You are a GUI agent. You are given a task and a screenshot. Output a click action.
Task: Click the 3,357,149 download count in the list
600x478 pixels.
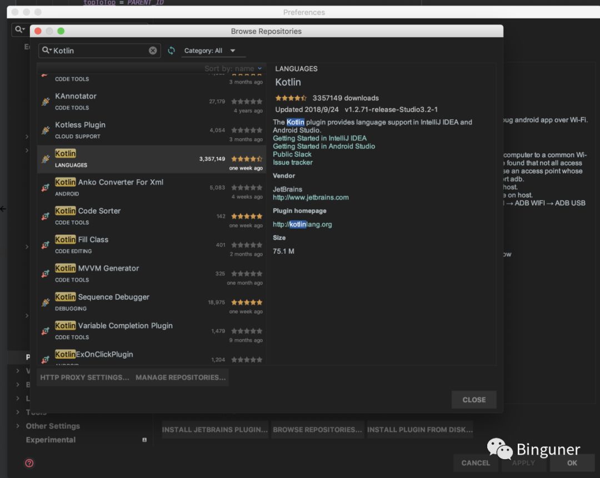(212, 159)
